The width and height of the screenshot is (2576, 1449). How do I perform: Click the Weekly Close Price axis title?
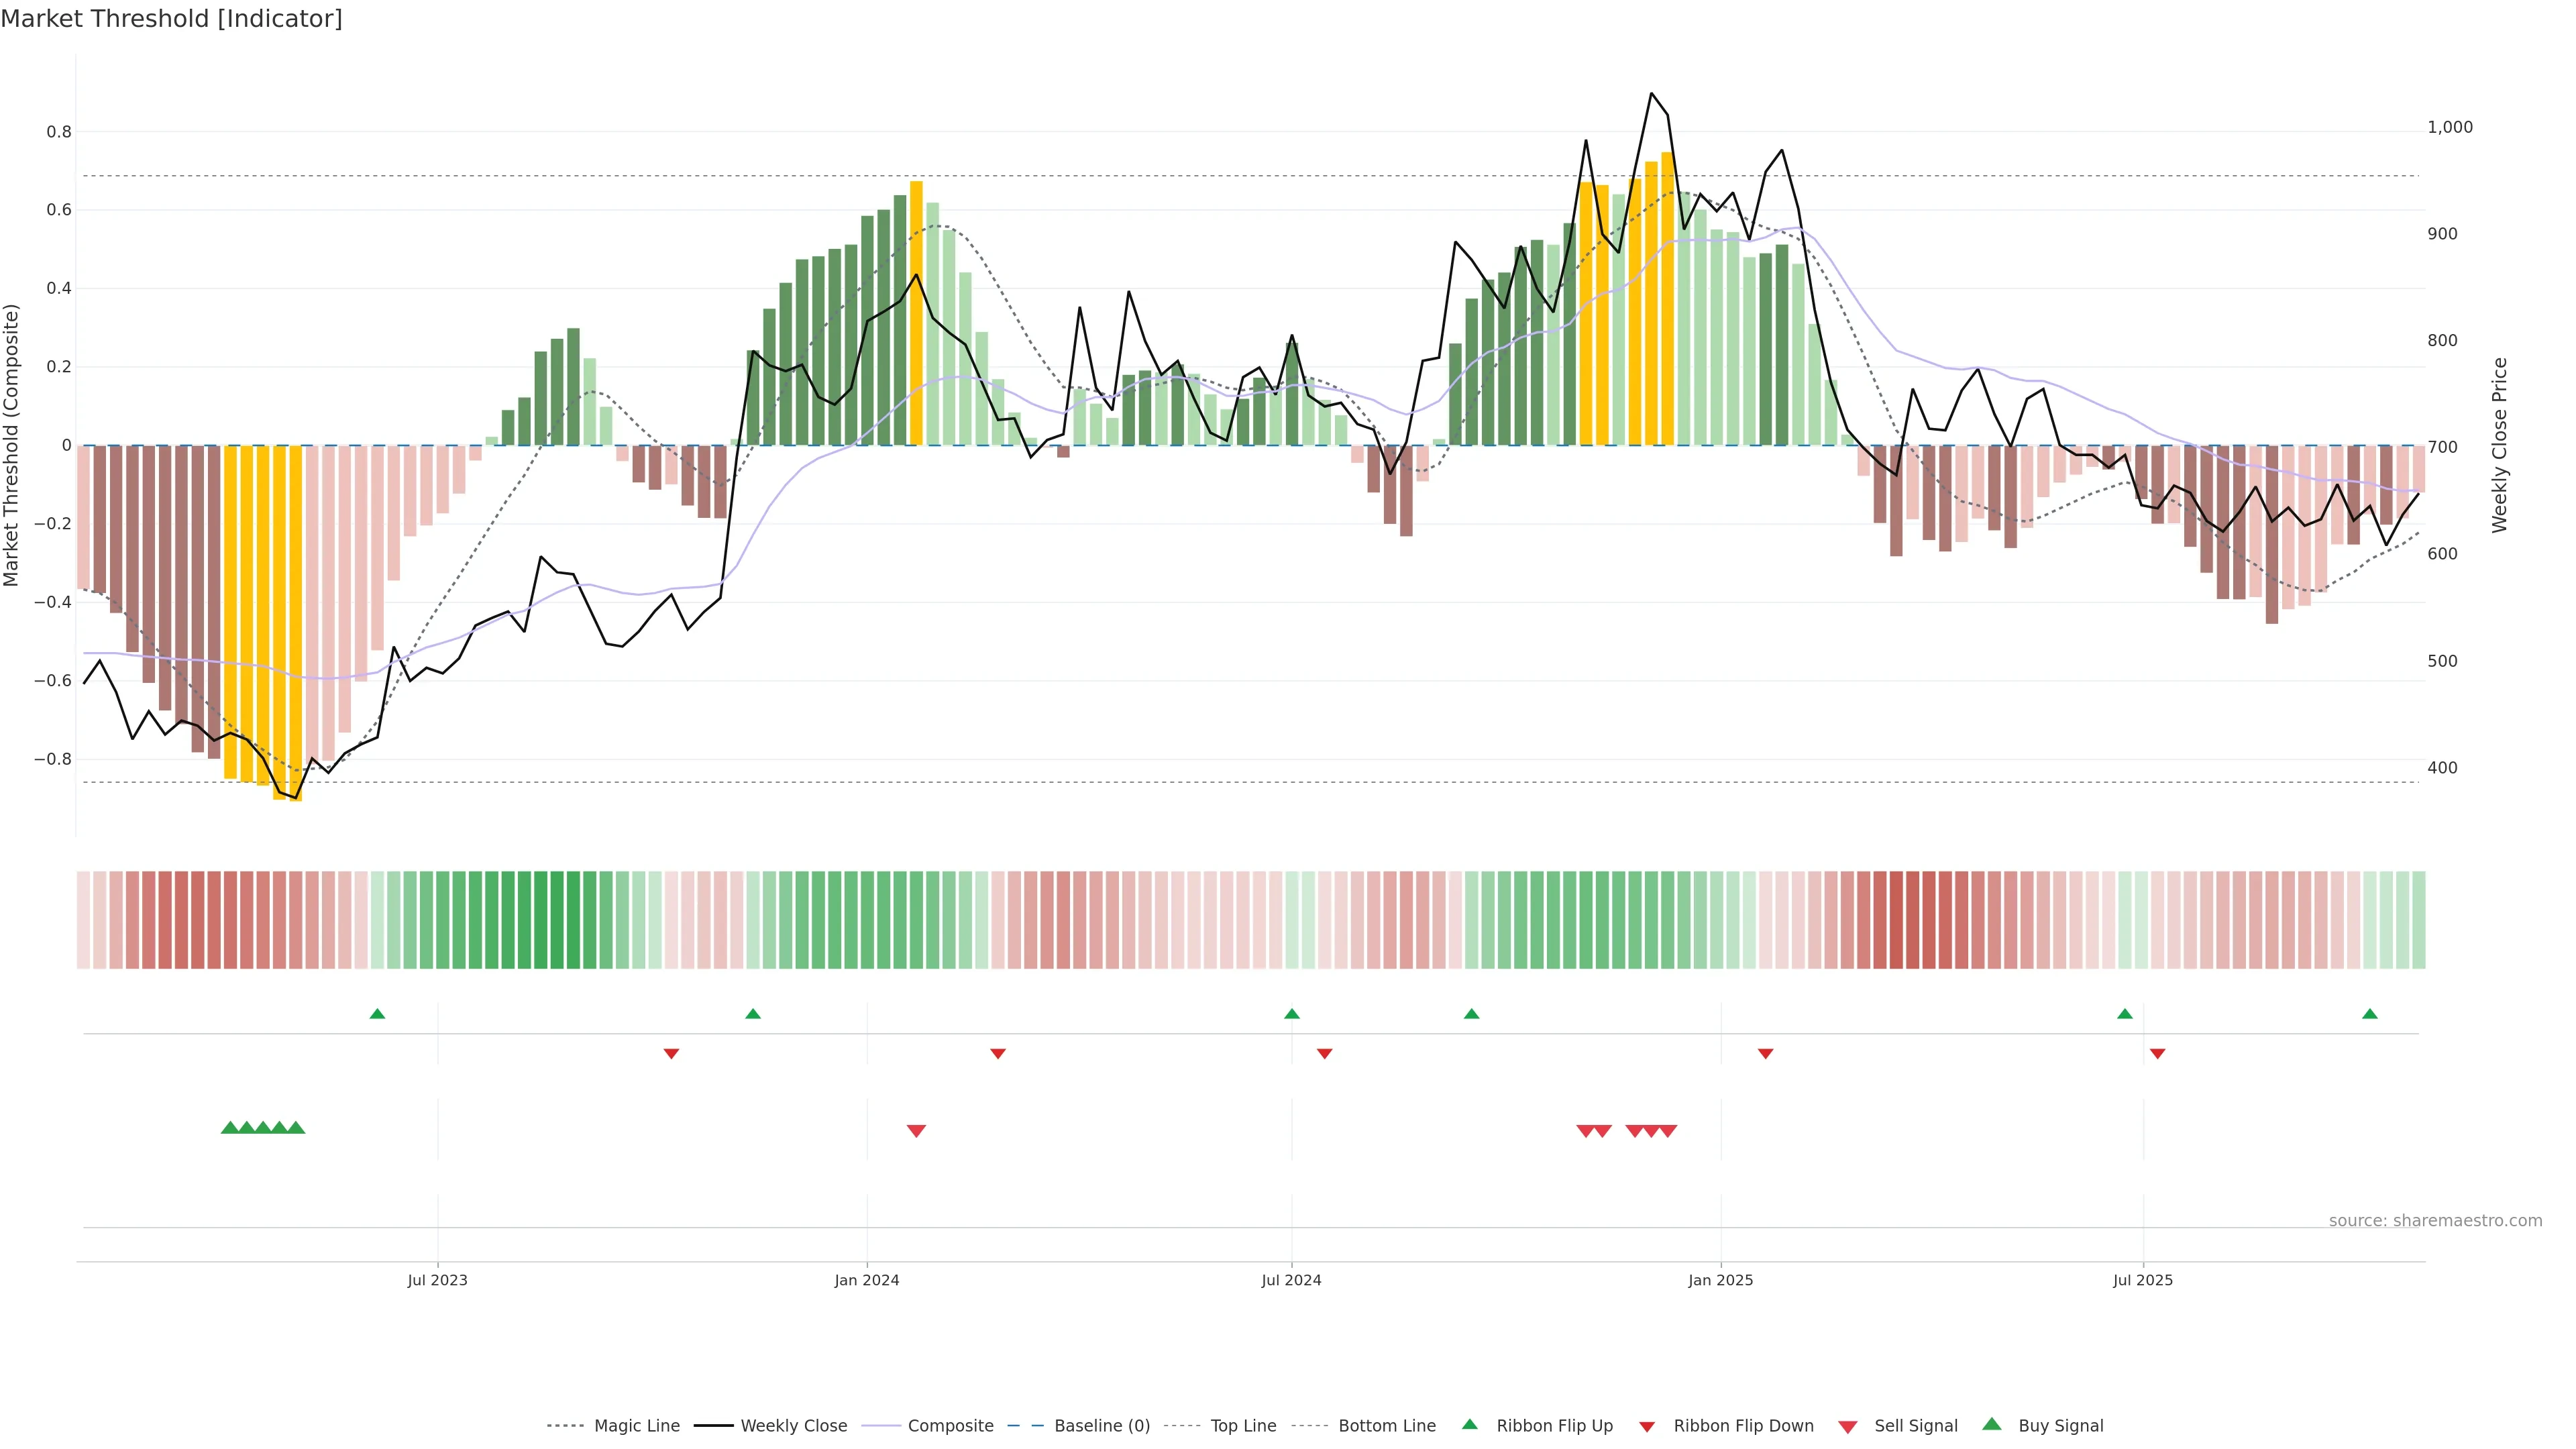click(x=2499, y=445)
